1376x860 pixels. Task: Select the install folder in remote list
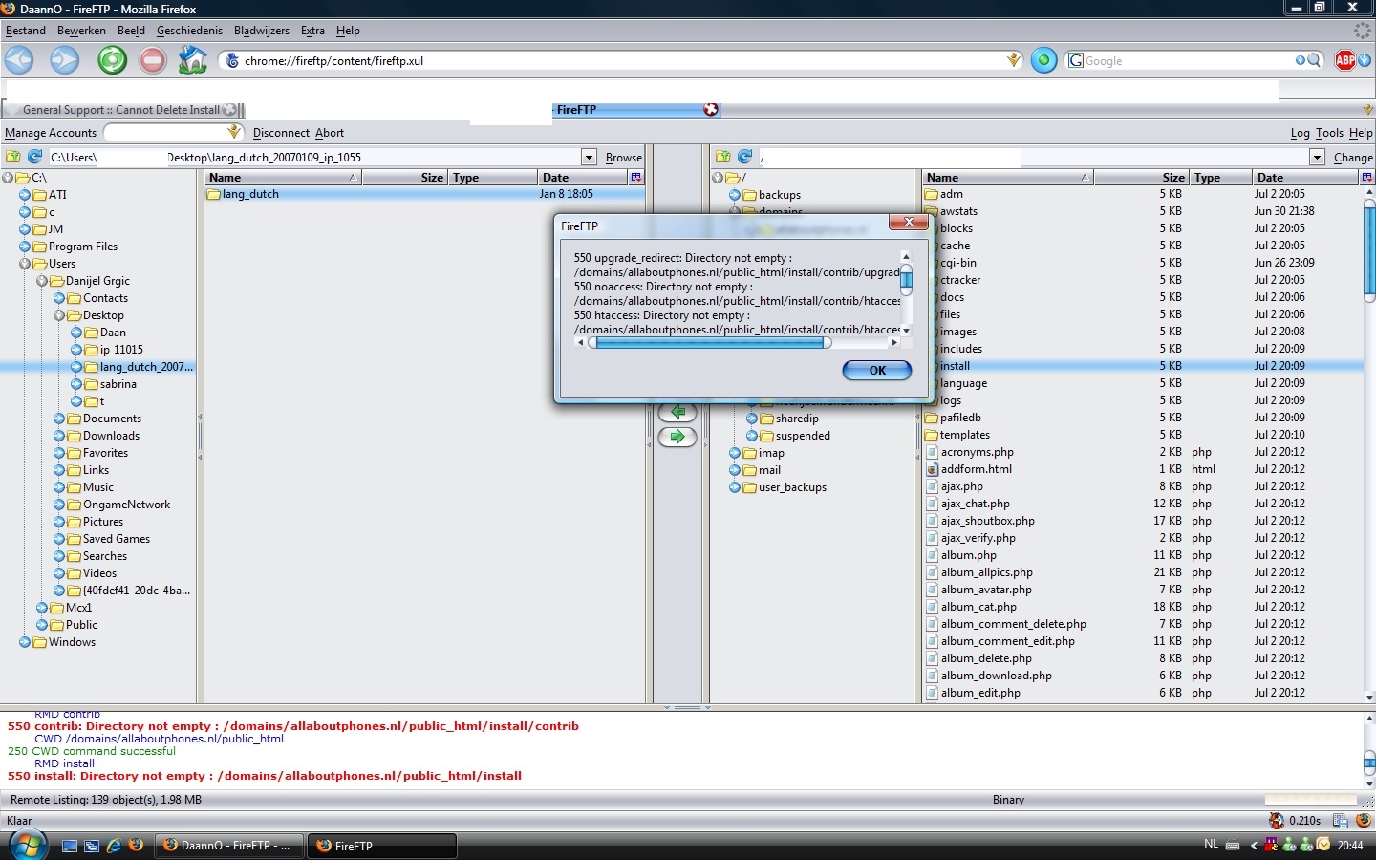click(1142, 366)
